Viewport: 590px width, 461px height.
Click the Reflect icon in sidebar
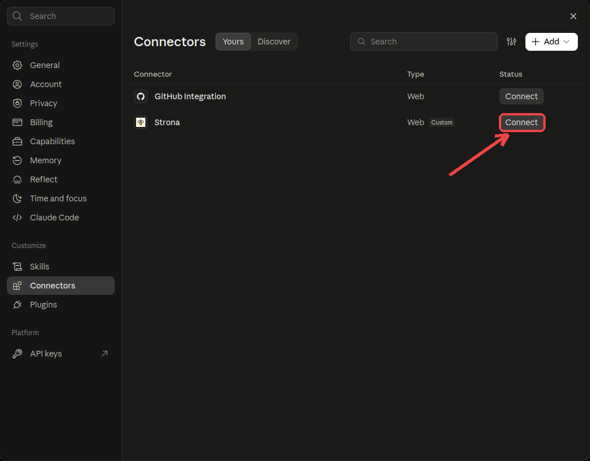point(17,179)
